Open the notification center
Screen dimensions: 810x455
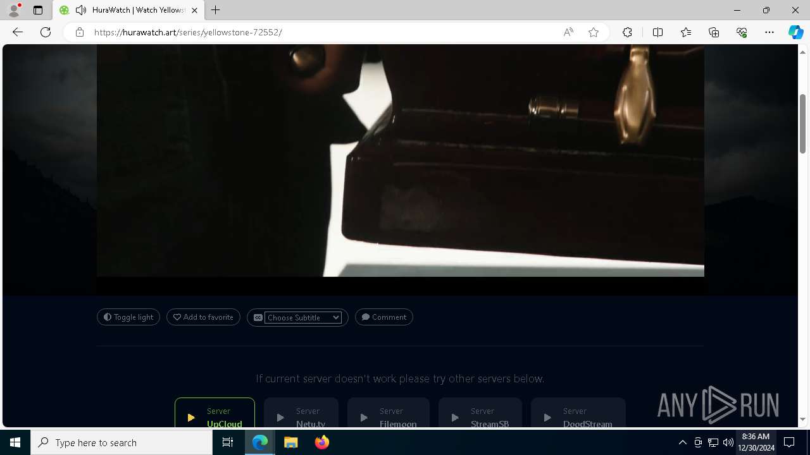(x=790, y=442)
